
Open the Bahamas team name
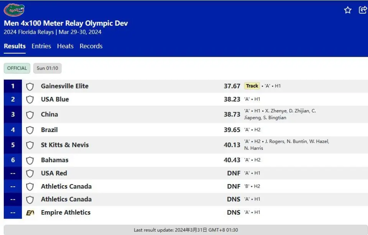(x=55, y=160)
